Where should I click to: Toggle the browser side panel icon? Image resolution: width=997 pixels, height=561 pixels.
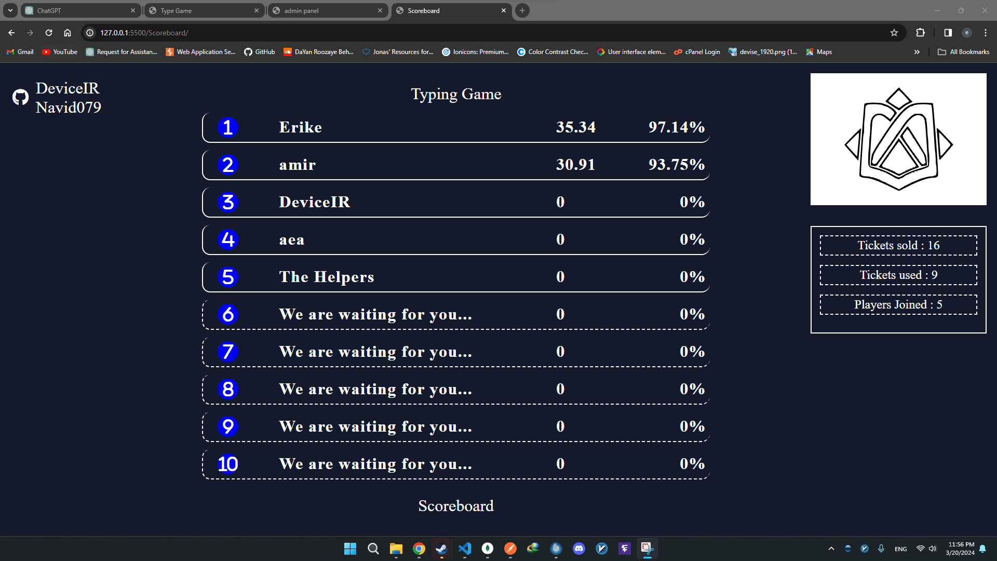[x=948, y=33]
